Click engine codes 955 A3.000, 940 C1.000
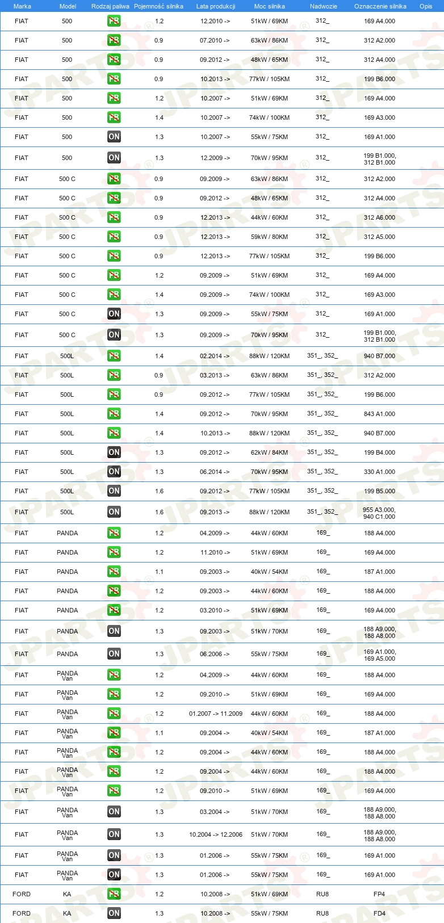 [x=380, y=513]
